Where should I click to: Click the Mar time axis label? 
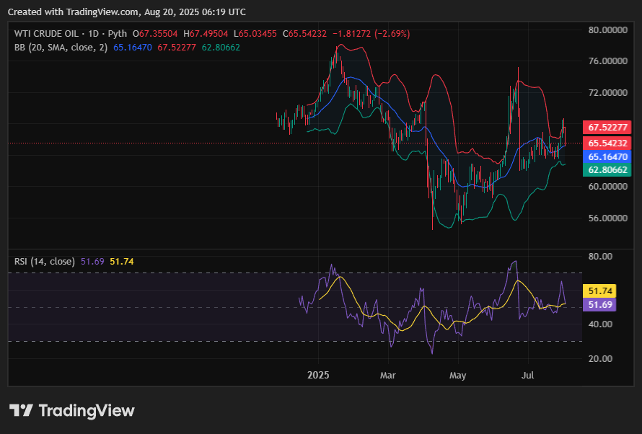(388, 376)
